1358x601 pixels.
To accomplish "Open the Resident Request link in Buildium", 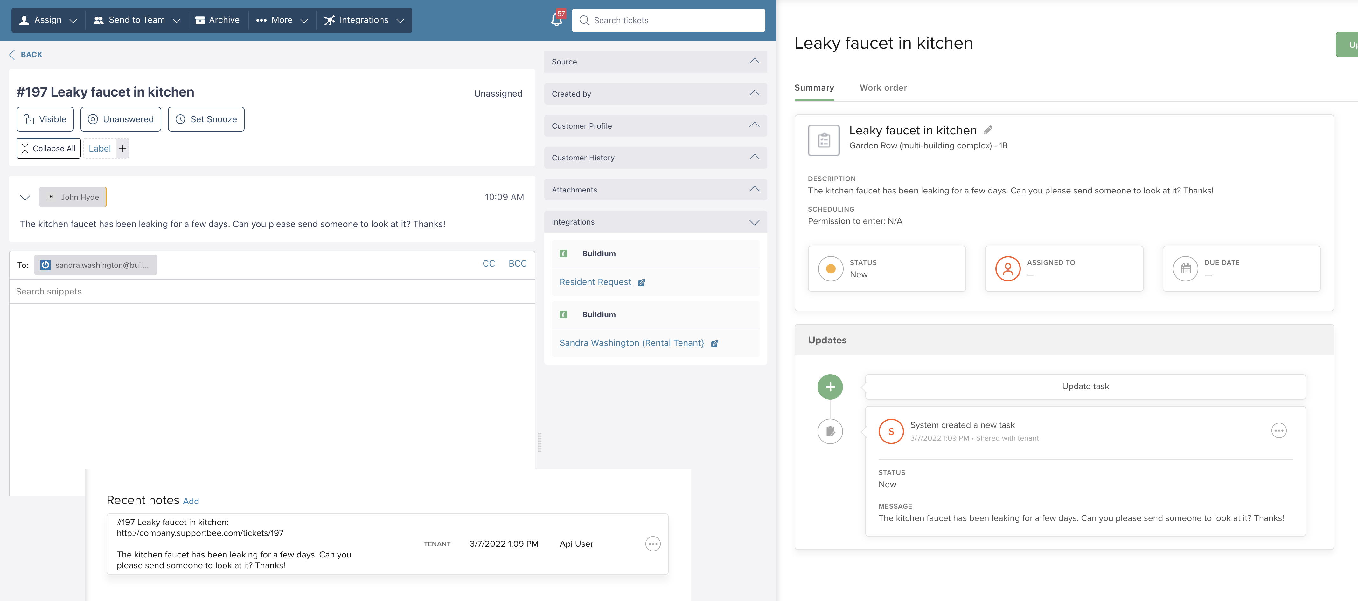I will coord(595,281).
